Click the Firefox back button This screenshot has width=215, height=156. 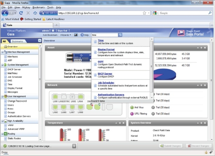tap(5, 13)
